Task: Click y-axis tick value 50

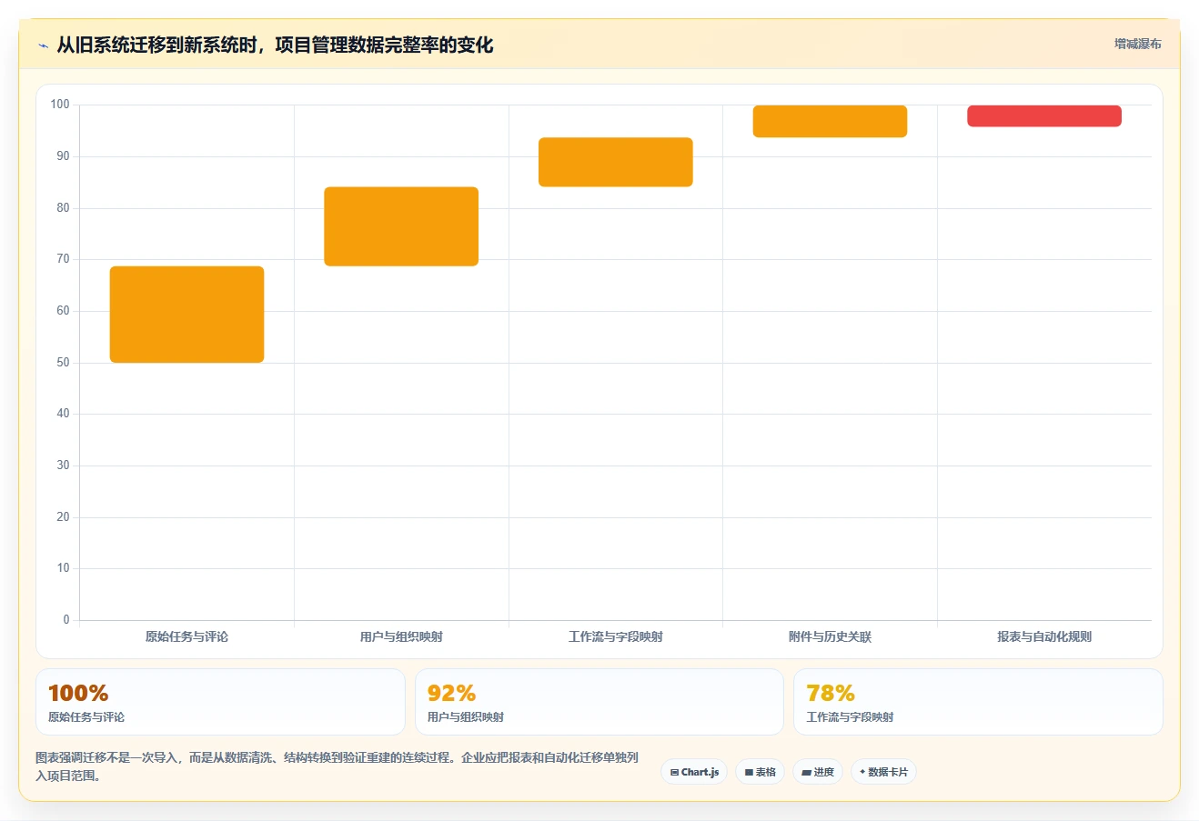Action: [63, 362]
